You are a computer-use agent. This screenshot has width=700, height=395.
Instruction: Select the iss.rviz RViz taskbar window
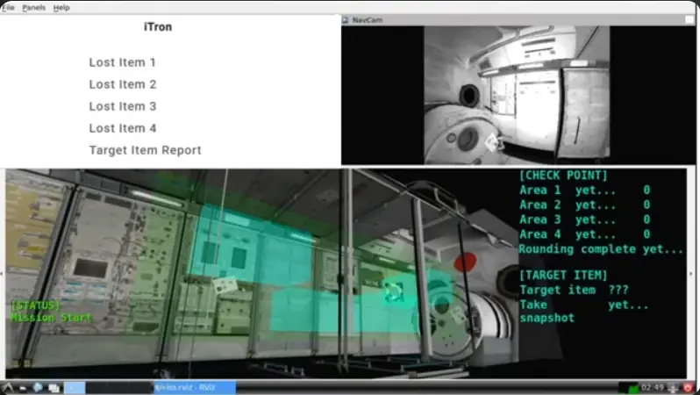coord(193,387)
